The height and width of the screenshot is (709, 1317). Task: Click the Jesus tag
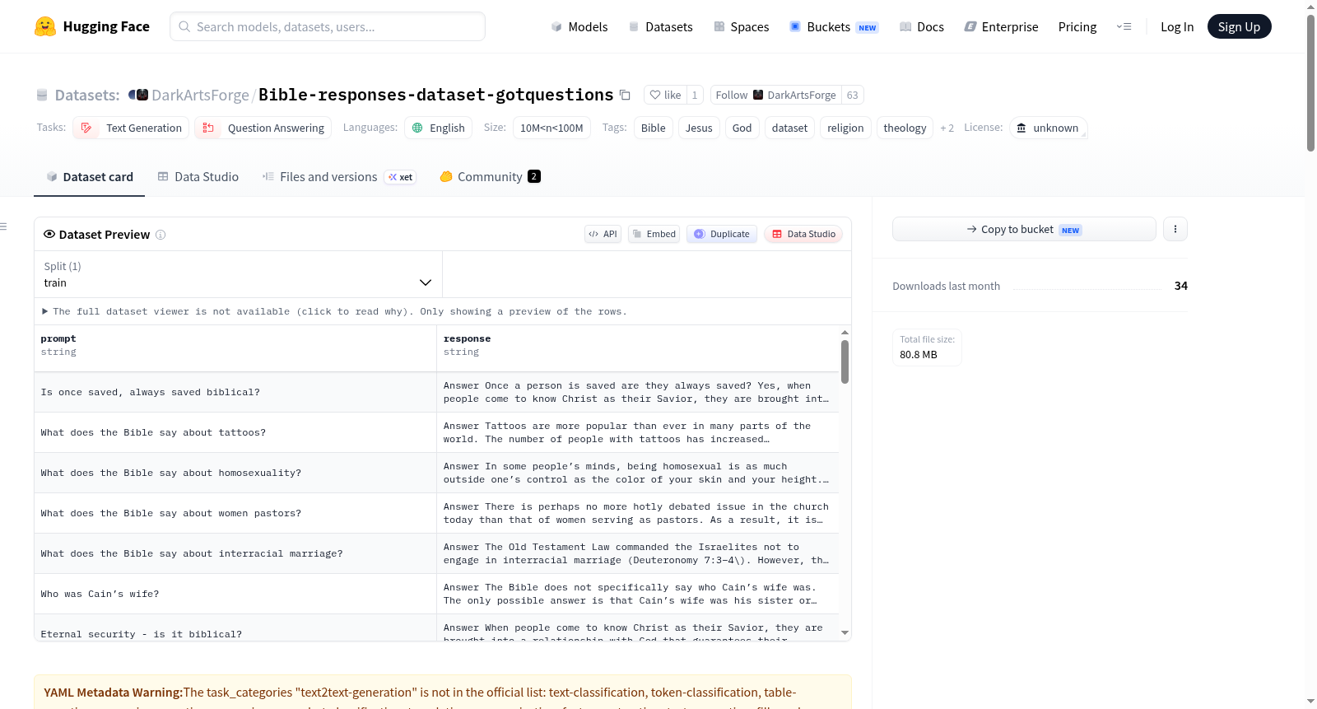pos(699,128)
